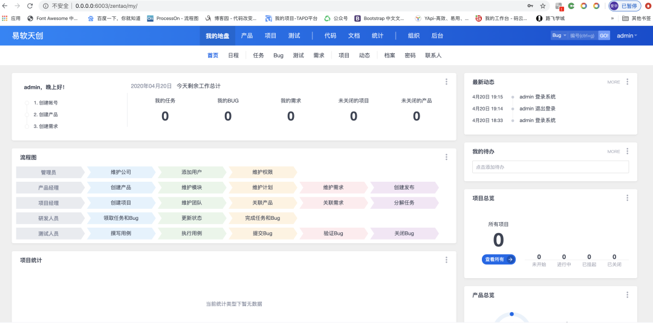The image size is (653, 323).
Task: Open the 统计 main tab
Action: click(x=378, y=36)
